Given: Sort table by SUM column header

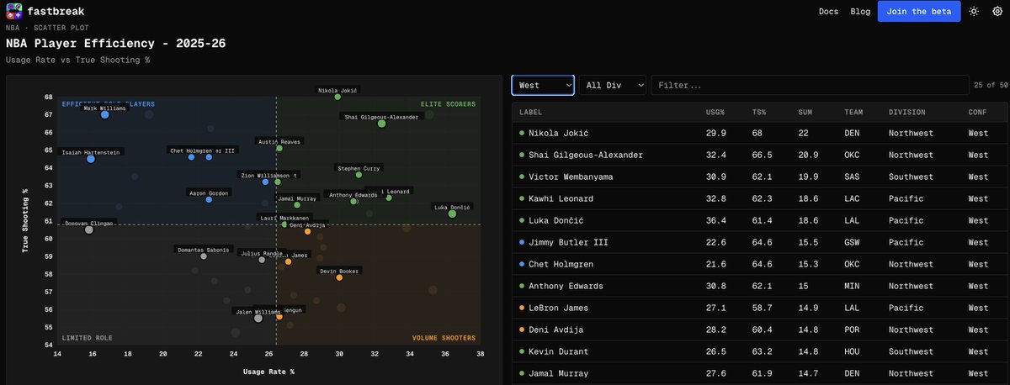Looking at the screenshot, I should [x=805, y=112].
